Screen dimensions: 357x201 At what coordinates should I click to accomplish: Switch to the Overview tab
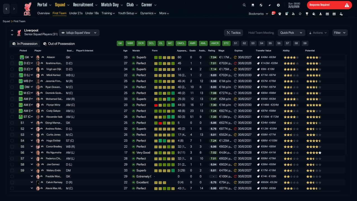tap(44, 13)
